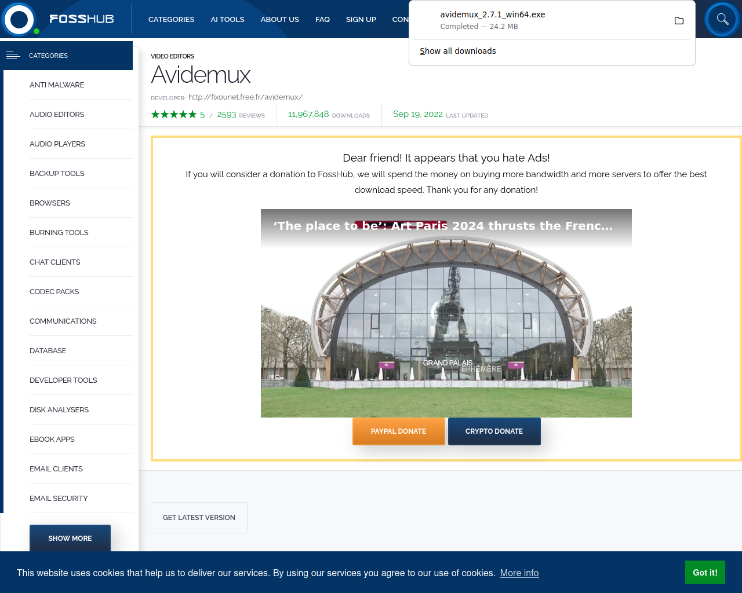
Task: Open search via the magnifier icon
Action: click(x=722, y=19)
